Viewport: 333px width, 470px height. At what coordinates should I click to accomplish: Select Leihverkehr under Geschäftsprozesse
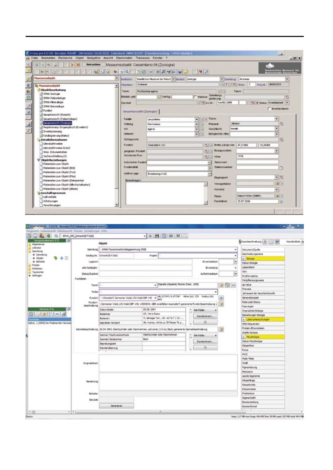50,197
